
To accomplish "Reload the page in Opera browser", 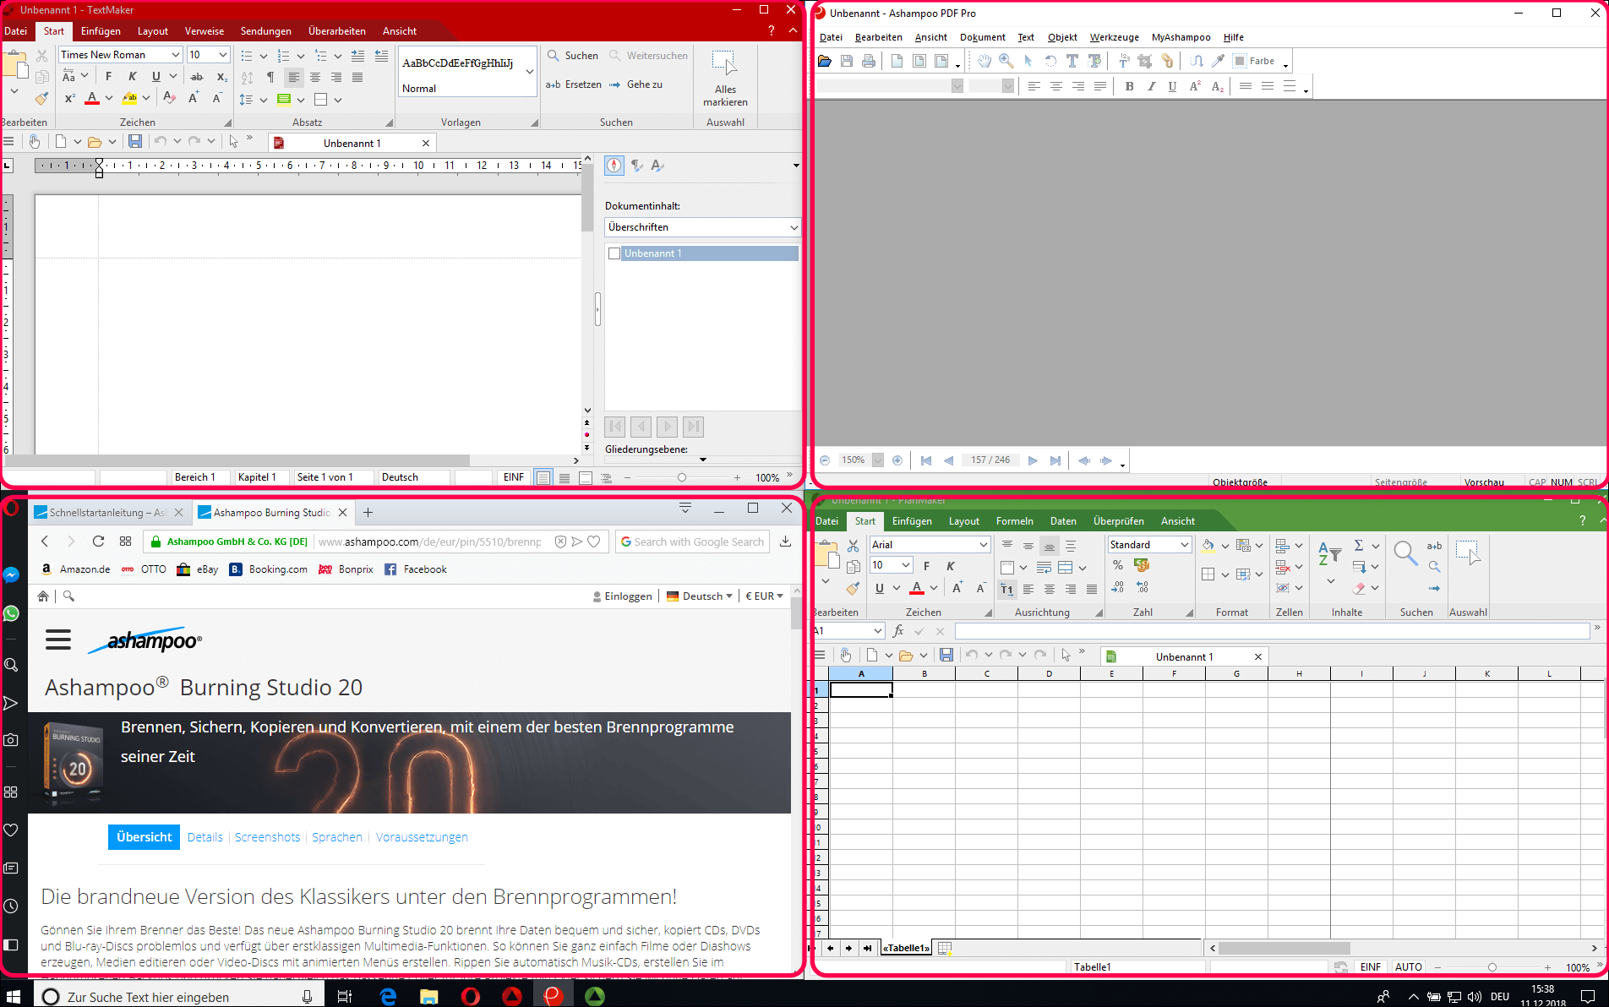I will click(98, 542).
